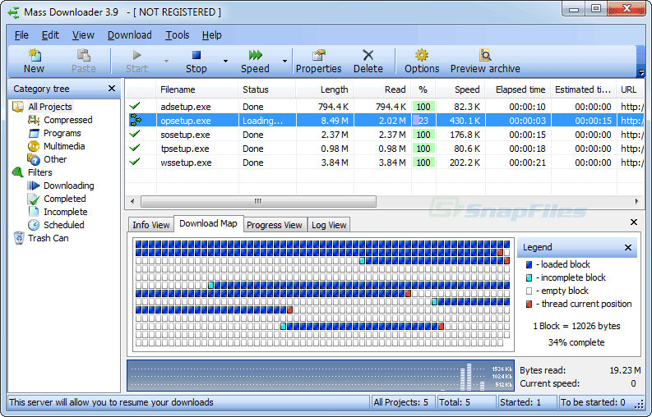Click horizontal scrollbar left arrow
Image resolution: width=652 pixels, height=417 pixels.
132,201
